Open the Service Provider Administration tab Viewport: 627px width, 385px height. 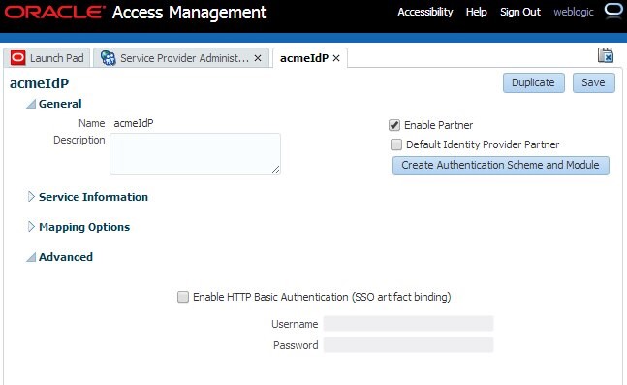point(181,58)
